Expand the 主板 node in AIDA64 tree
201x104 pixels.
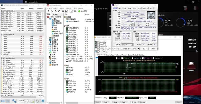[x=48, y=38]
